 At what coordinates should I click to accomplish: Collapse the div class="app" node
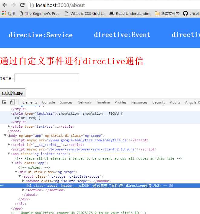click(12, 163)
